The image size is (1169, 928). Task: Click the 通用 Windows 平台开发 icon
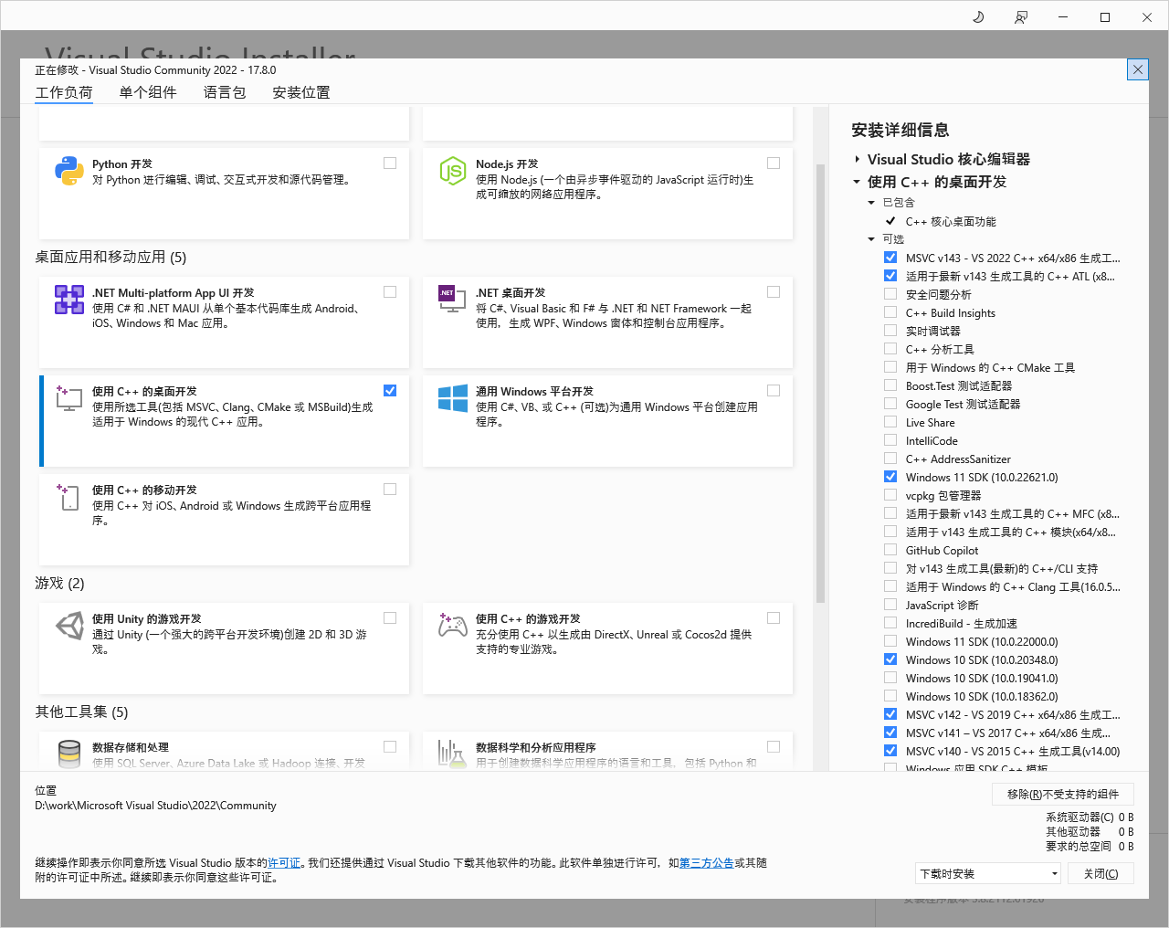click(452, 398)
